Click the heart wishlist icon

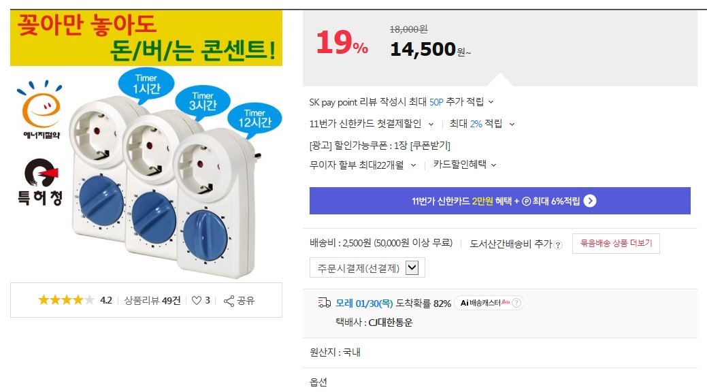(x=197, y=300)
